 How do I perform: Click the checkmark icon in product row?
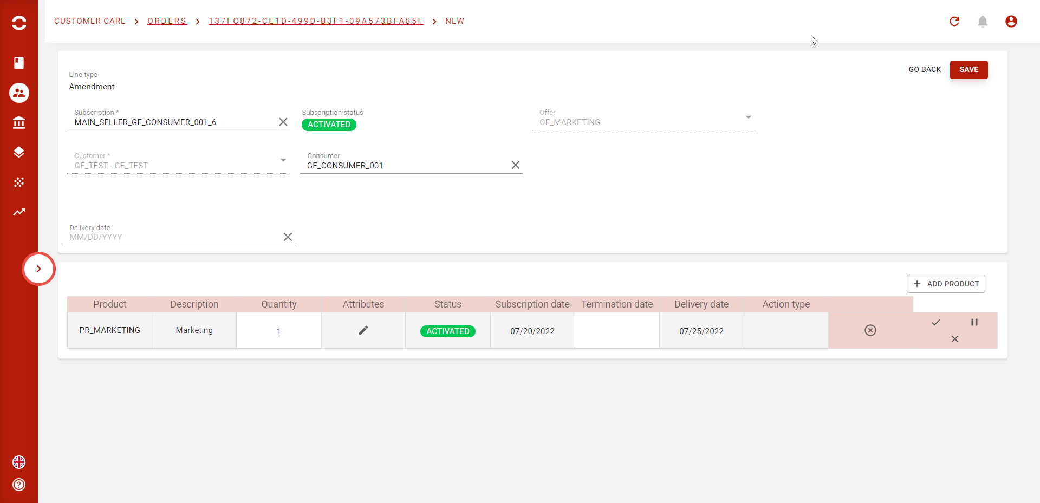(935, 322)
